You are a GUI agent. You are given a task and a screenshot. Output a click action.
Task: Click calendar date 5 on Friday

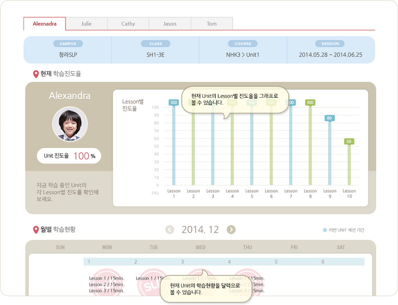click(x=276, y=262)
